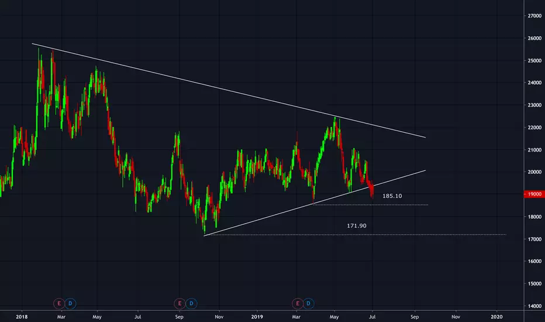Click the 26000 price axis label

click(534, 38)
